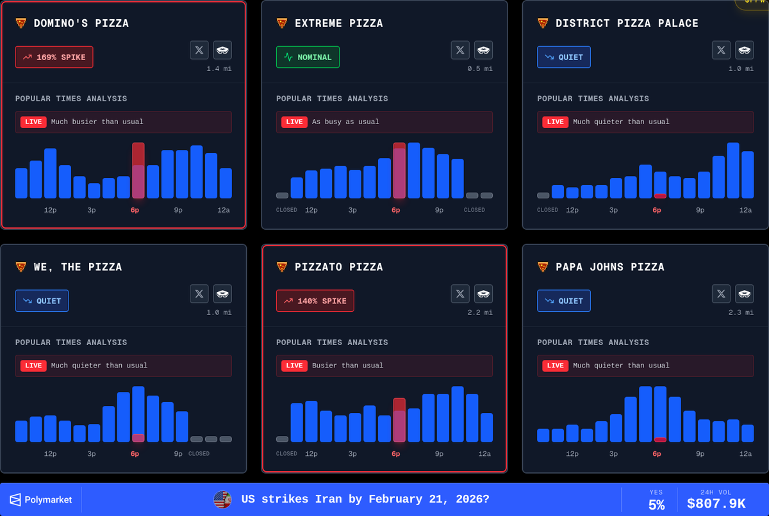Open the X link on Pizzato Pizza card
The image size is (769, 516).
pos(460,294)
